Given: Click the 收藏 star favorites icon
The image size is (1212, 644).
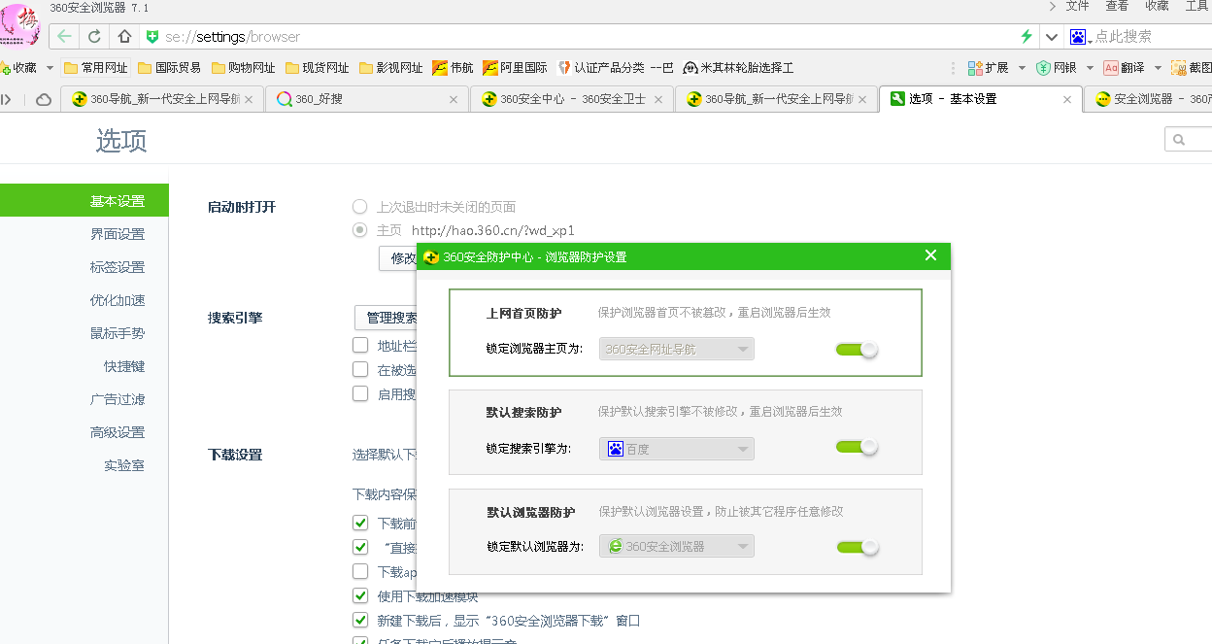Looking at the screenshot, I should (5, 68).
